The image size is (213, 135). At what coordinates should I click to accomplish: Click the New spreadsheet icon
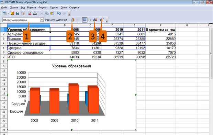4,13
